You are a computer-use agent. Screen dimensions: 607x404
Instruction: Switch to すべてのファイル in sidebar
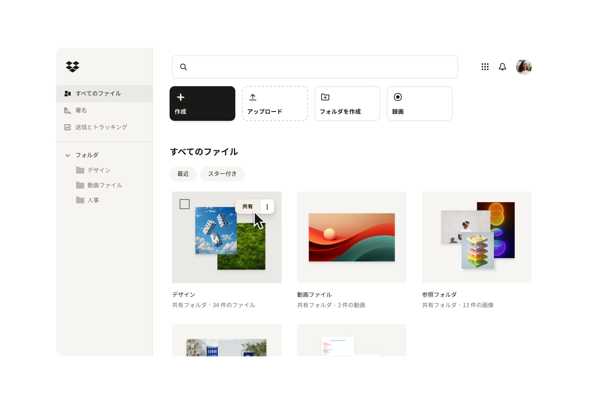tap(98, 93)
